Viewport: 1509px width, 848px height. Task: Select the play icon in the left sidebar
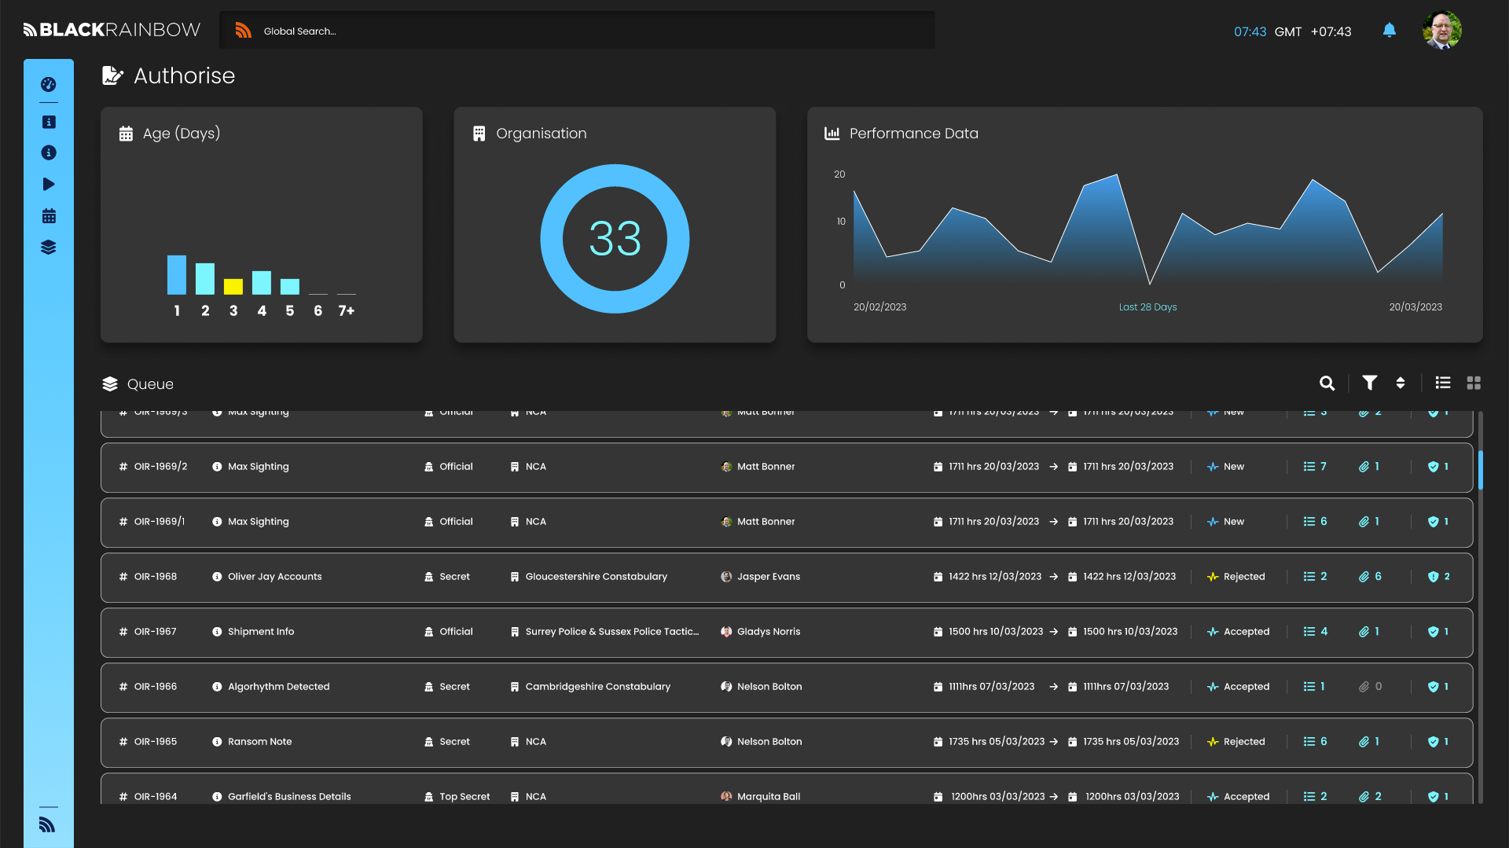(49, 184)
